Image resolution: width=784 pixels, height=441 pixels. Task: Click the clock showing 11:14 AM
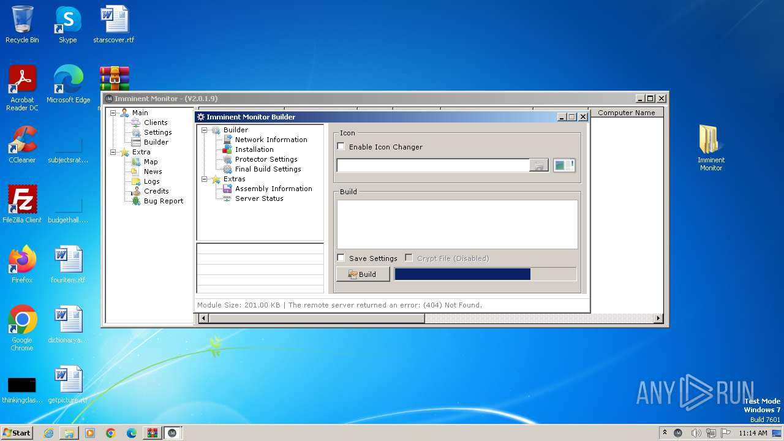pyautogui.click(x=753, y=433)
